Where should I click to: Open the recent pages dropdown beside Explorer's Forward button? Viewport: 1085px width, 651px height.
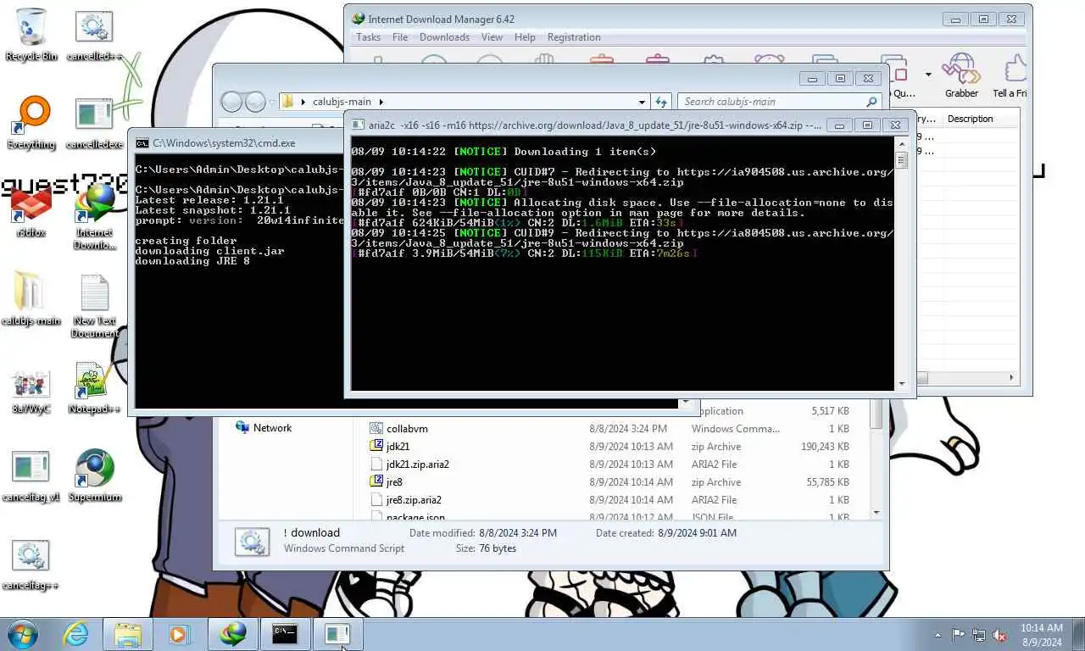272,102
